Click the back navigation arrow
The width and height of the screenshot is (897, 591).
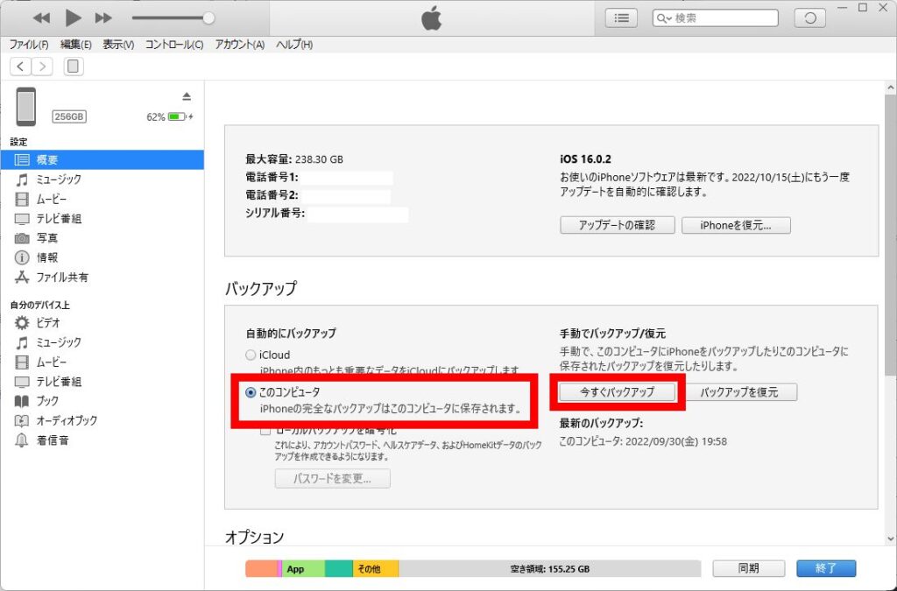pos(21,67)
